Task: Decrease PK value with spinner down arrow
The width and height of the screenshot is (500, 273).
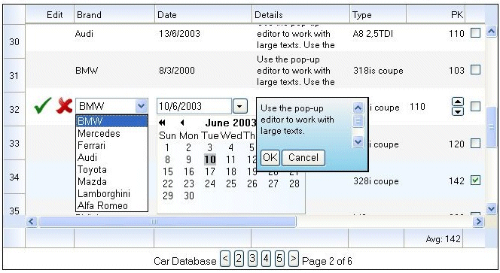Action: [458, 111]
